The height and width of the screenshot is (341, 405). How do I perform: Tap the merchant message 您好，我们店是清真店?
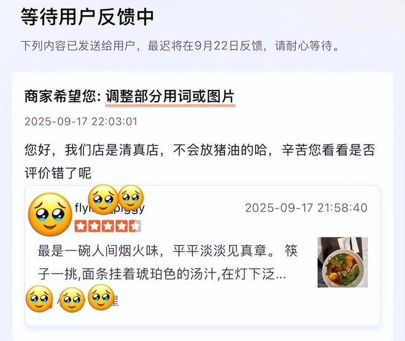(x=199, y=162)
